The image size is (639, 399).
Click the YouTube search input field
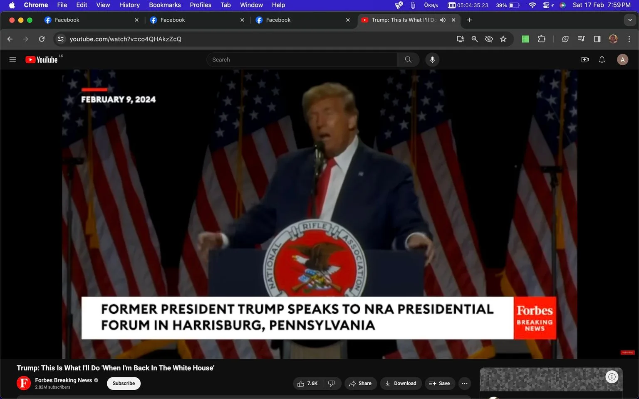point(302,59)
